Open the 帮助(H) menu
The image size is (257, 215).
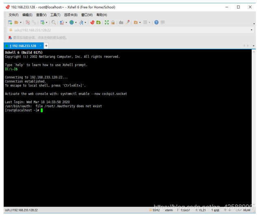[x=102, y=15]
